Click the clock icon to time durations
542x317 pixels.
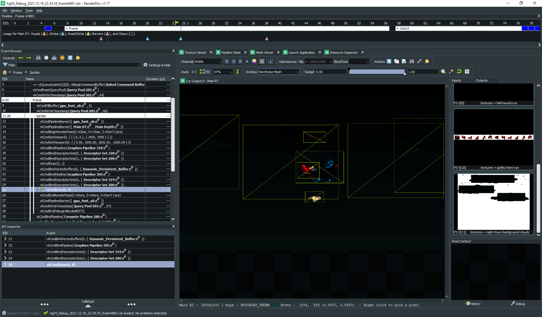(x=46, y=58)
